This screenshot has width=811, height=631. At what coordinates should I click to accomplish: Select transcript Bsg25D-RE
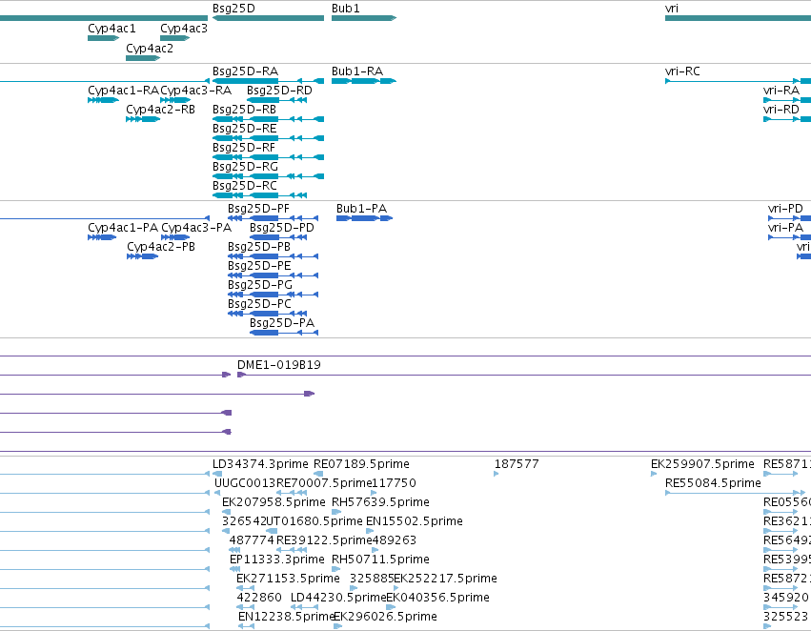[x=268, y=138]
